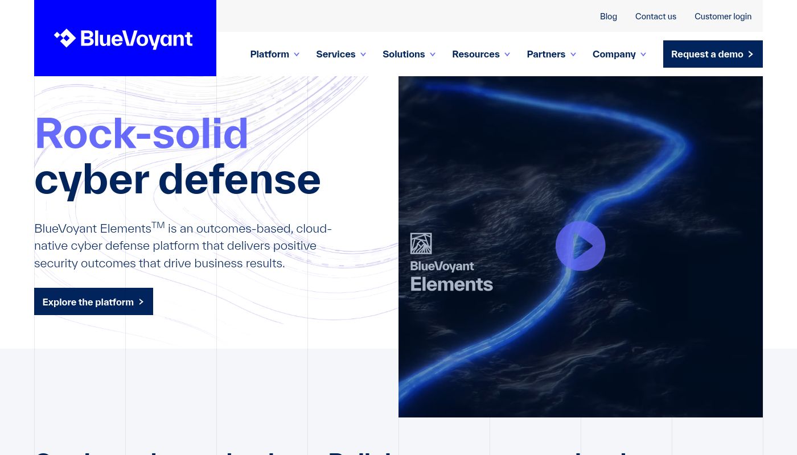797x455 pixels.
Task: Open the Resources menu
Action: 476,54
